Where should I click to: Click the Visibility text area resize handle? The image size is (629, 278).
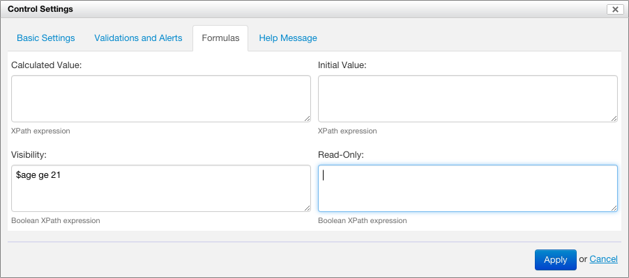[307, 208]
